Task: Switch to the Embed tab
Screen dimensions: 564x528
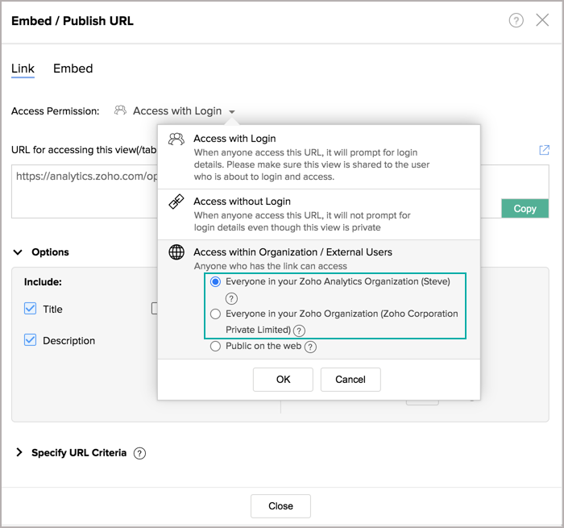Action: point(73,69)
